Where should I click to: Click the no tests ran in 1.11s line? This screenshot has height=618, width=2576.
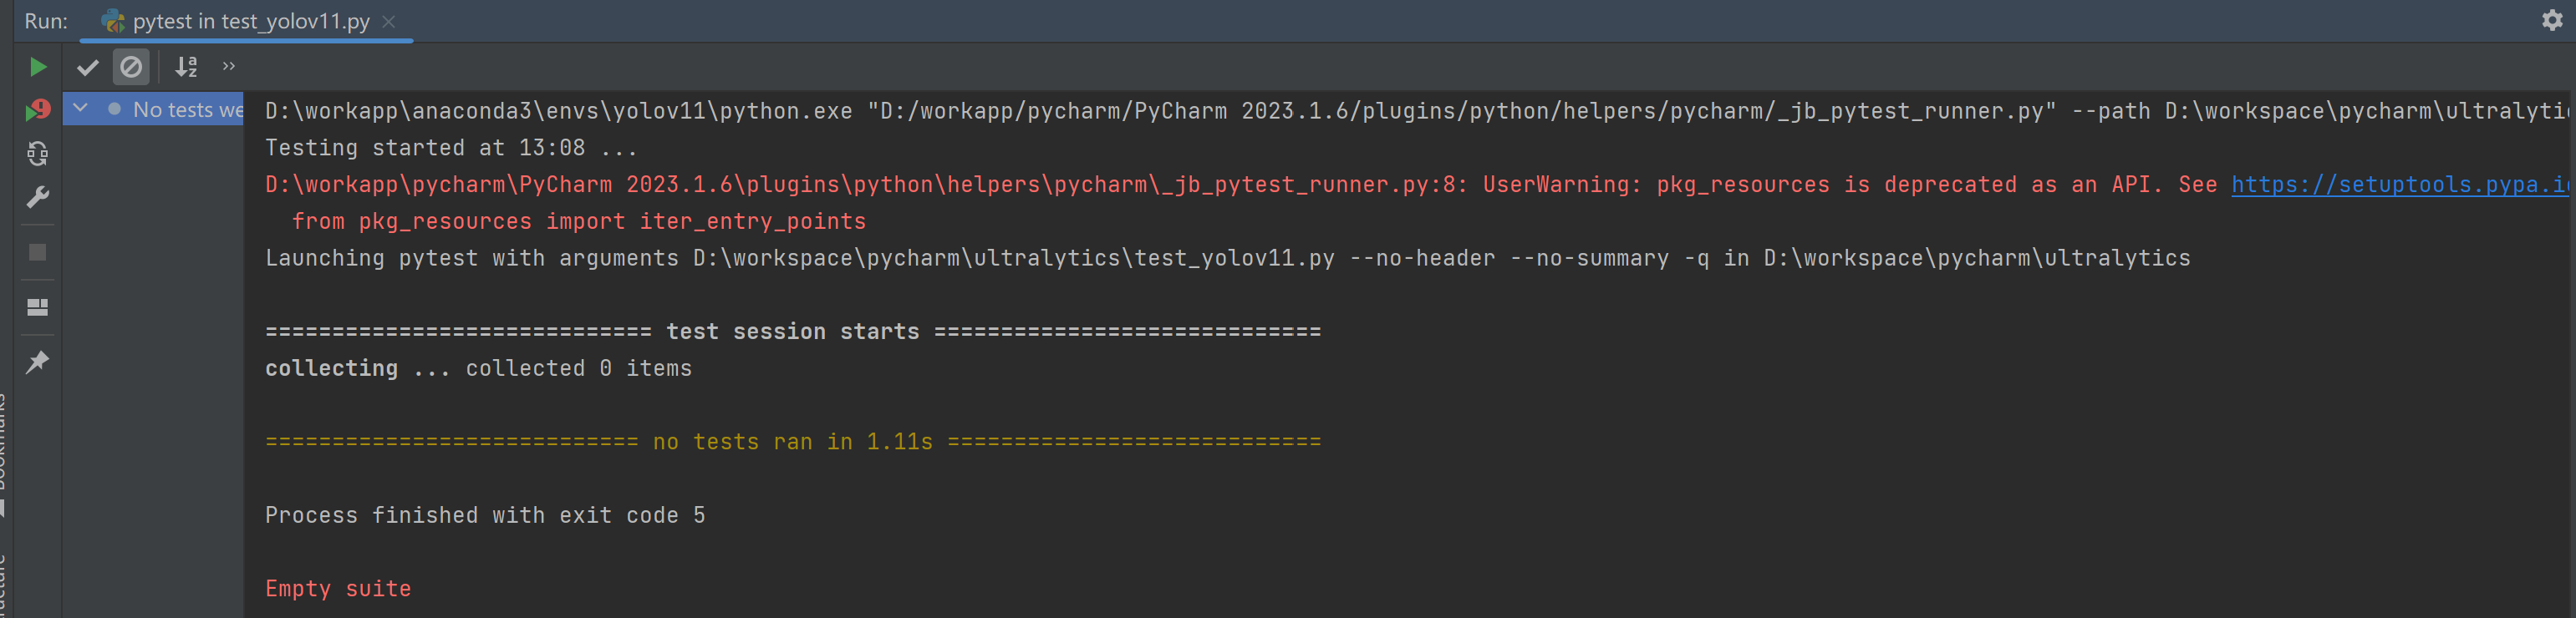click(x=793, y=441)
